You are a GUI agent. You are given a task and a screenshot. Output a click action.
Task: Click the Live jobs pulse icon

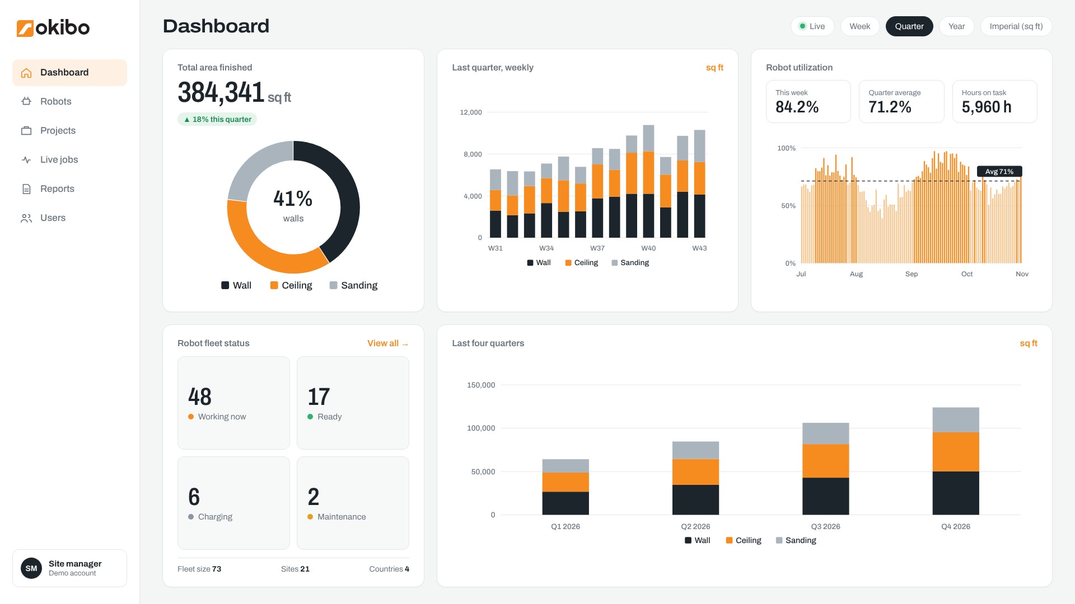26,160
